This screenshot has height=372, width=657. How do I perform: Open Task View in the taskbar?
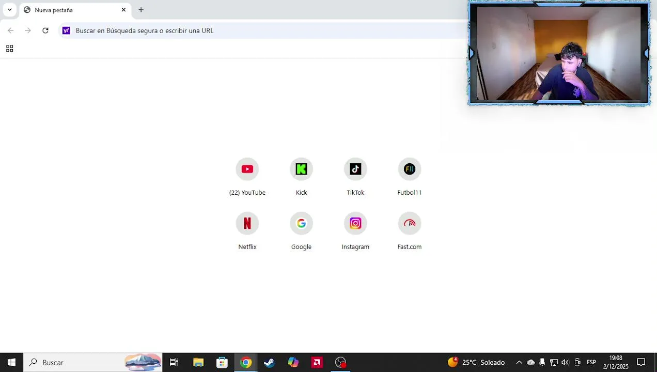174,362
